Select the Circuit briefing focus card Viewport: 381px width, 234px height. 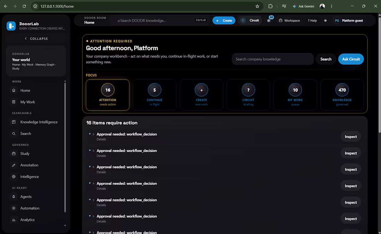coord(248,95)
